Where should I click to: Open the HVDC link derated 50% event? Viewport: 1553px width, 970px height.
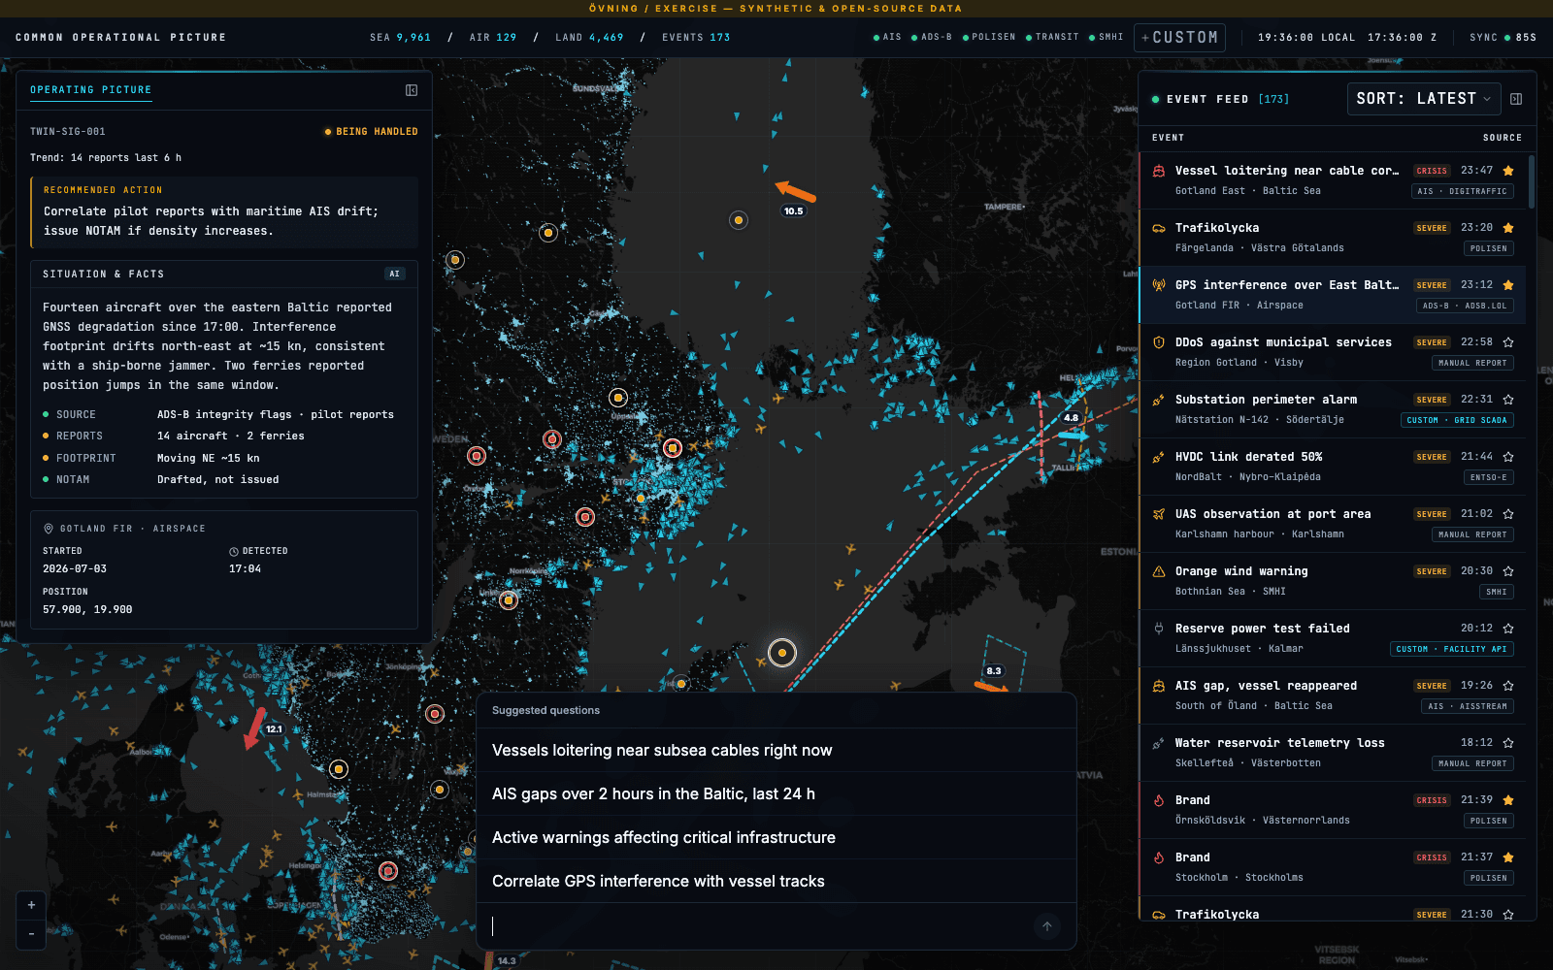tap(1332, 467)
